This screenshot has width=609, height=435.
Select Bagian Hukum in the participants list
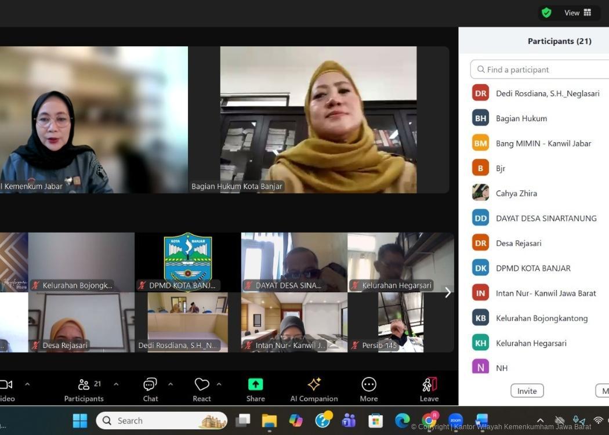click(x=521, y=118)
